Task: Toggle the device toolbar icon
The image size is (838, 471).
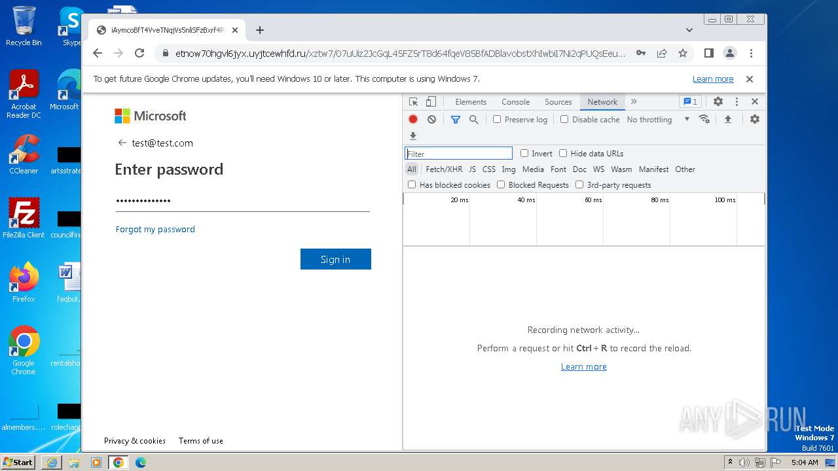Action: [x=431, y=102]
